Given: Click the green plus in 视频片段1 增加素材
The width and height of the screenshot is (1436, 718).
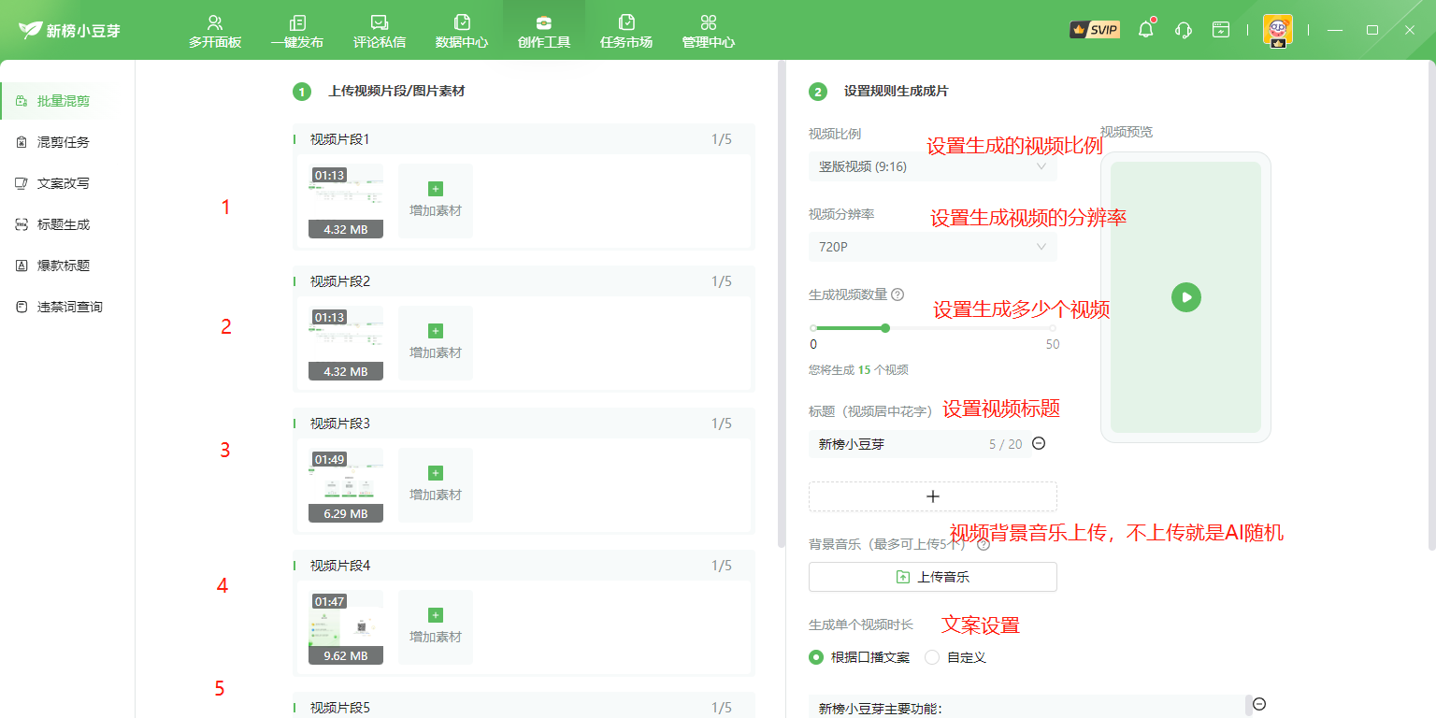Looking at the screenshot, I should [435, 189].
